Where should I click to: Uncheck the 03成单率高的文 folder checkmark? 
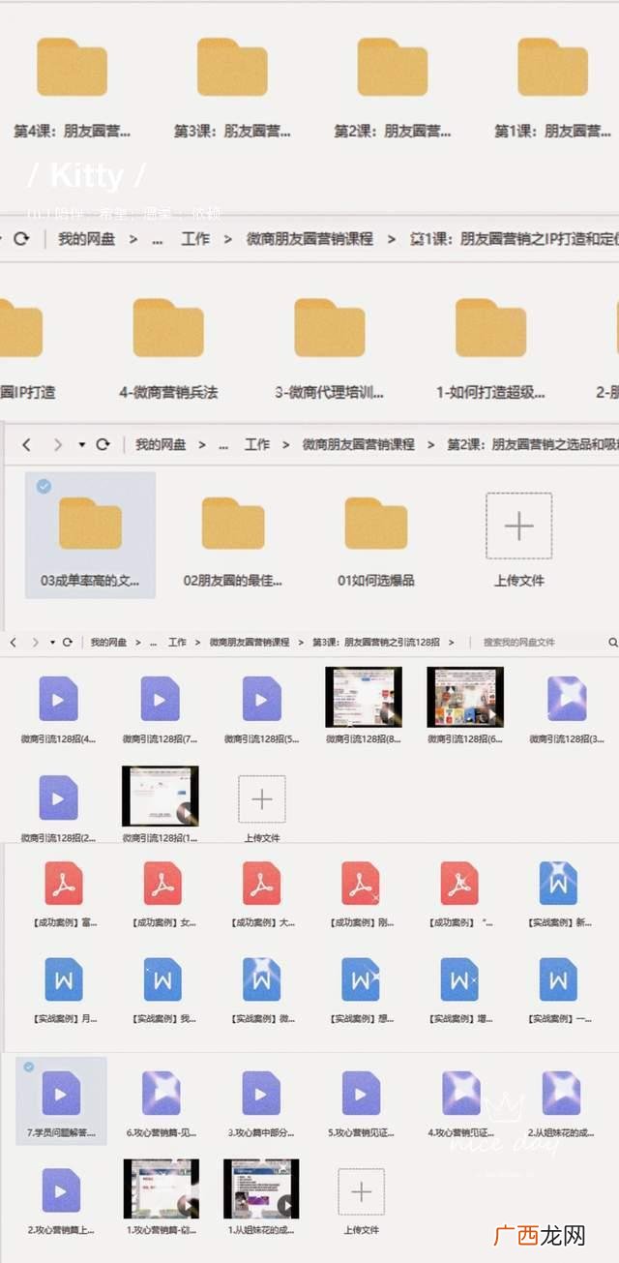pos(44,487)
